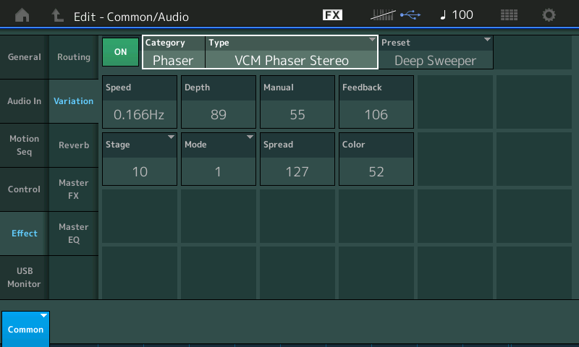This screenshot has height=347, width=579.
Task: Switch to the Reverb tab
Action: (x=74, y=145)
